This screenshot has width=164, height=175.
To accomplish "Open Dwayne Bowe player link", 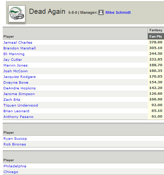I will 16,83.
